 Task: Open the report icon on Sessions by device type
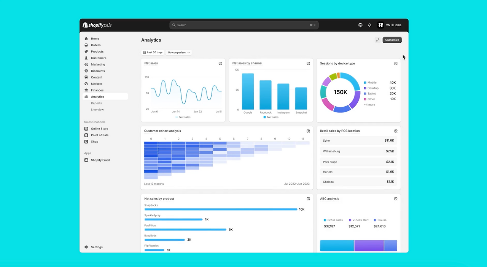click(x=396, y=64)
